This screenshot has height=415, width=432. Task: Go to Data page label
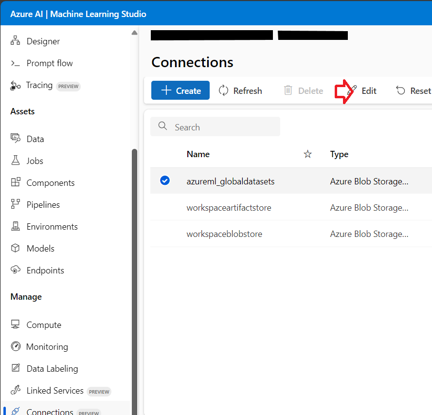coord(35,139)
